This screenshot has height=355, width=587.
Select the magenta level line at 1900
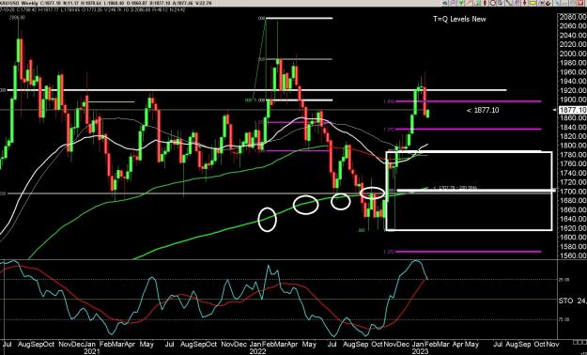click(x=469, y=101)
